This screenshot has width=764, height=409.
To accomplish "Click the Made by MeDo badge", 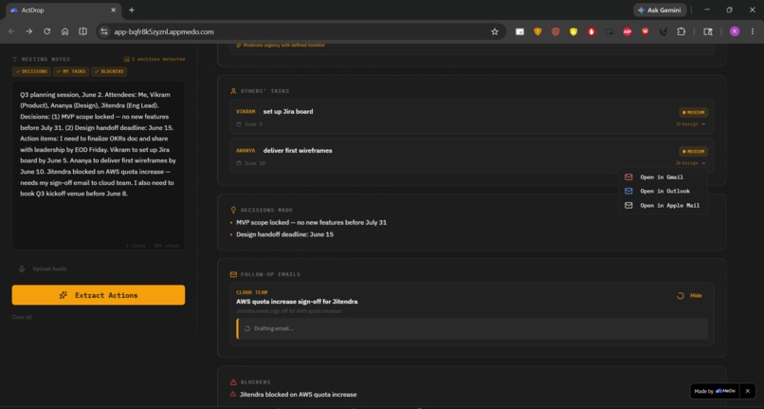I will coord(715,391).
